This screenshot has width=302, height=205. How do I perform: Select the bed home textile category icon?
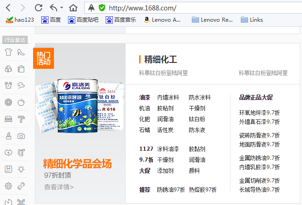[x=8, y=119]
